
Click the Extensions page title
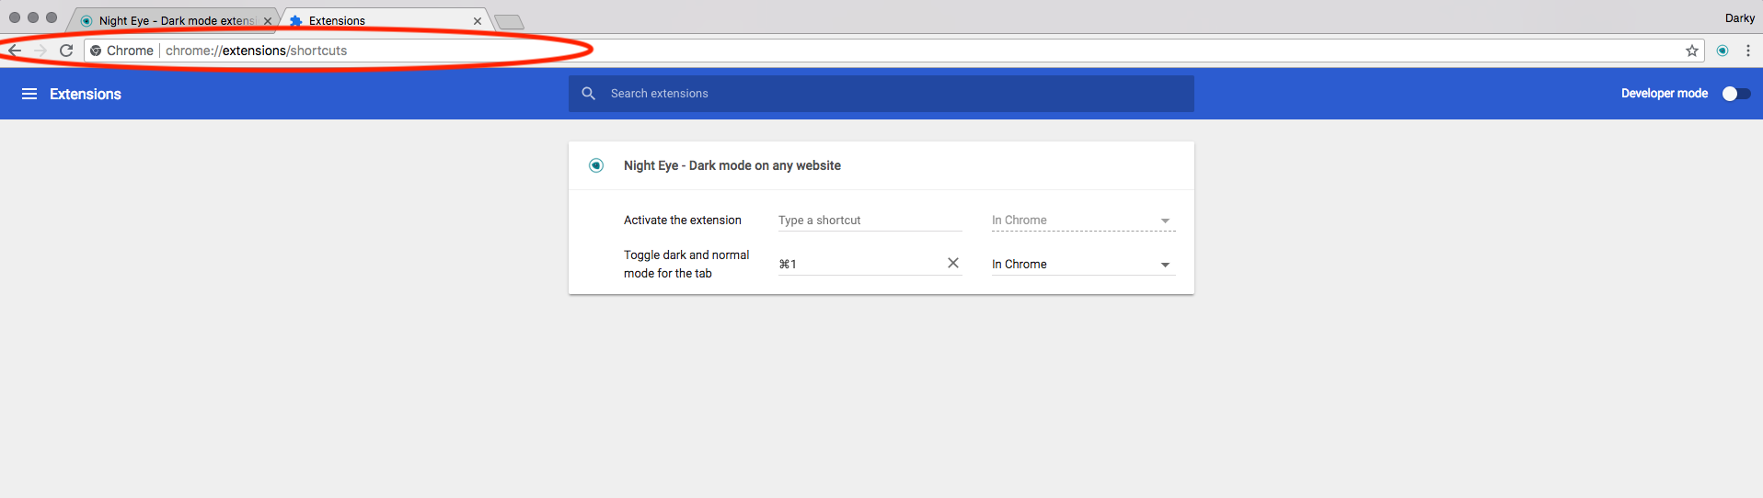[x=86, y=94]
